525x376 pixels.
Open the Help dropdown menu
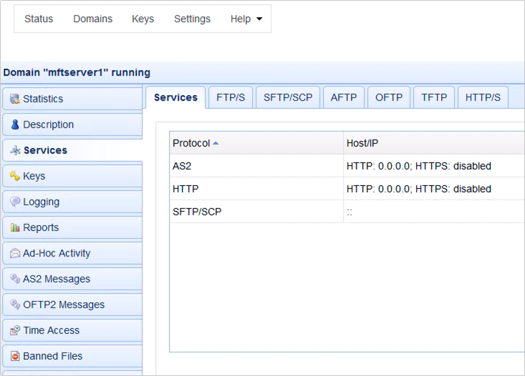coord(246,19)
